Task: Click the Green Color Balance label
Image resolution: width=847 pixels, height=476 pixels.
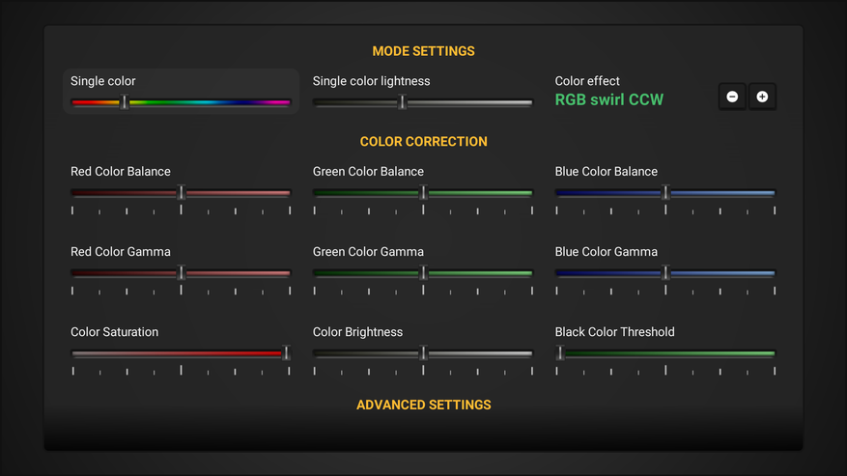Action: tap(368, 171)
